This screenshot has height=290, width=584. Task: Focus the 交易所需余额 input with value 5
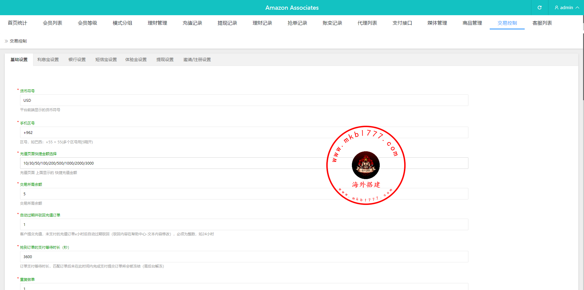244,194
